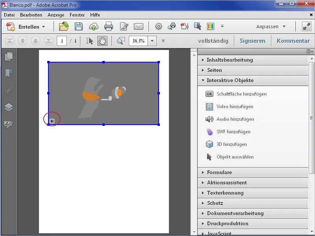
Task: Go to first page arrow icon
Action: click(x=9, y=41)
